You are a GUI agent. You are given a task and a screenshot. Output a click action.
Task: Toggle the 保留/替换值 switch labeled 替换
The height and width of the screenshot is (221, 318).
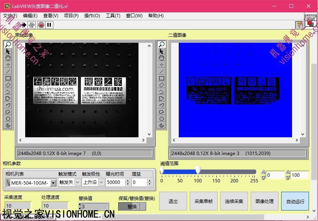point(132,207)
